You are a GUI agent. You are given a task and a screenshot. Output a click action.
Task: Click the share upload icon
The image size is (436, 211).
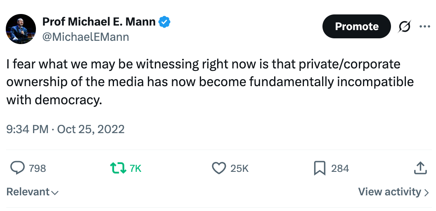point(420,168)
